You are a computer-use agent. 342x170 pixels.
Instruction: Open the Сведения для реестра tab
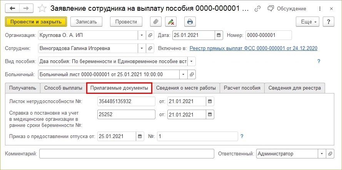295,88
